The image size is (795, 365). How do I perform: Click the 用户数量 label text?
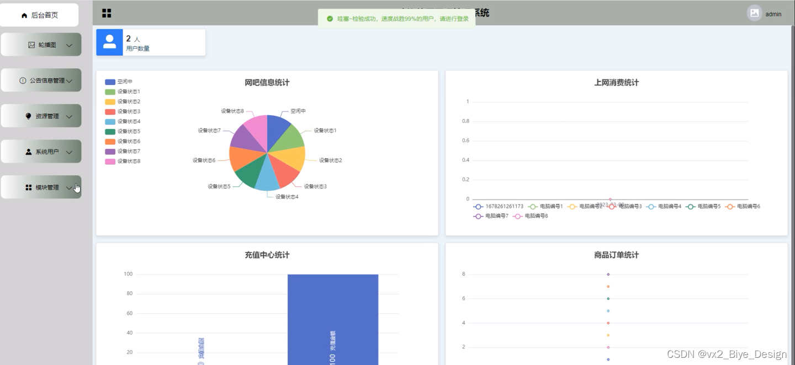[137, 49]
